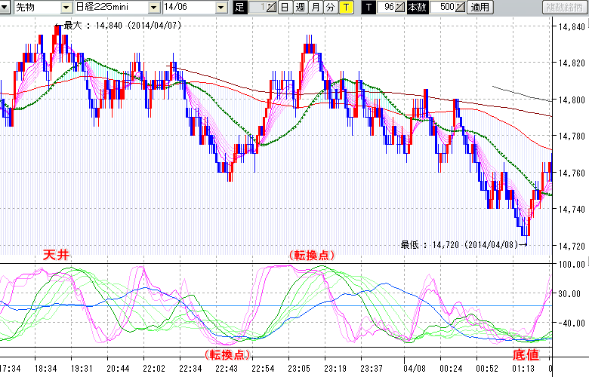Click the red 天井 label on oscillator

[55, 255]
